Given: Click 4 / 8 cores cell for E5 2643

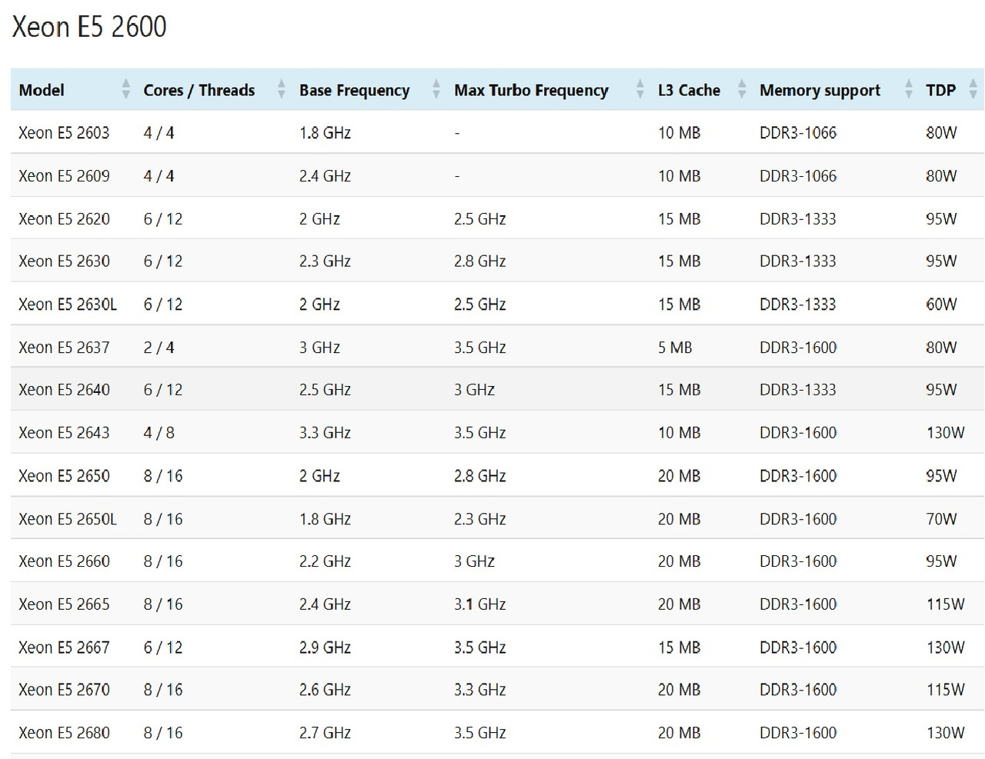Looking at the screenshot, I should tap(159, 432).
